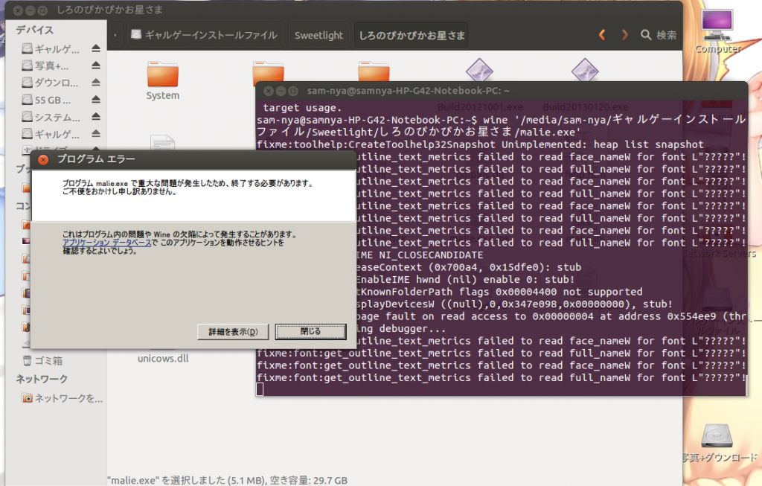762x486 pixels.
Task: Click the 写真+... drive icon in sidebar
Action: 28,65
